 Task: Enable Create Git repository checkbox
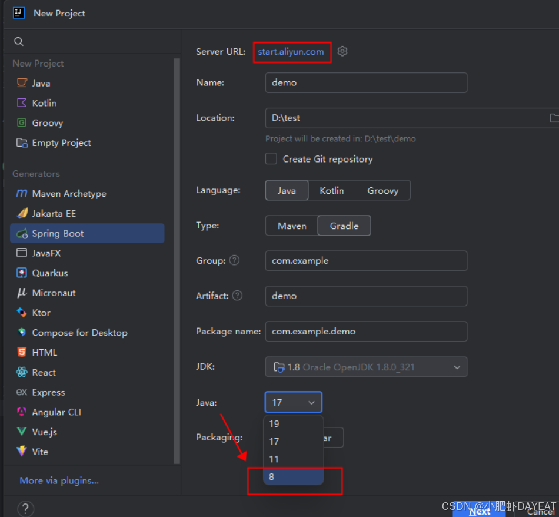pos(271,159)
